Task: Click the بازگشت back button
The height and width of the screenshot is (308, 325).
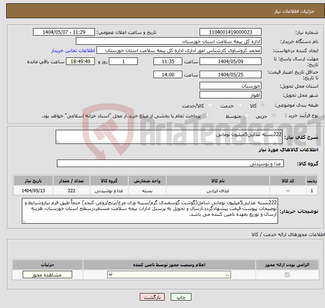Action: tap(152, 297)
